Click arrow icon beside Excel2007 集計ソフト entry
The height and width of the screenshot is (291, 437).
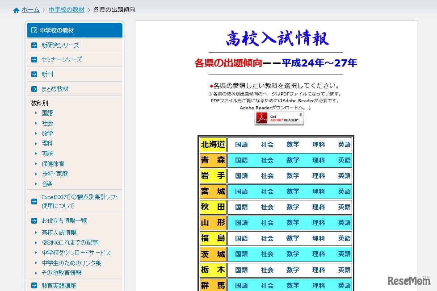tap(34, 201)
